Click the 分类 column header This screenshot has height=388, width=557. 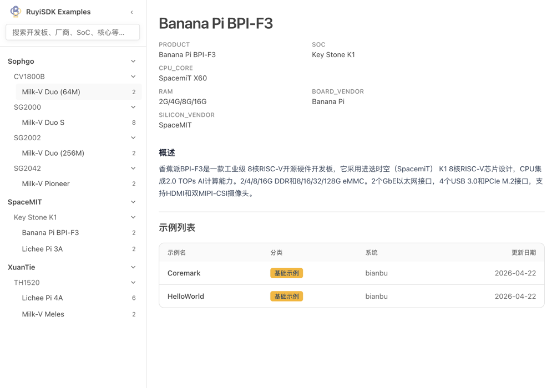pyautogui.click(x=276, y=252)
